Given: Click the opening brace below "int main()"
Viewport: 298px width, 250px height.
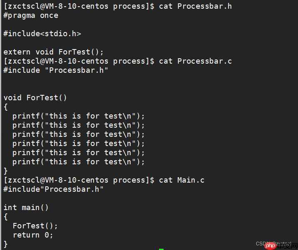Looking at the screenshot, I should tap(6, 217).
